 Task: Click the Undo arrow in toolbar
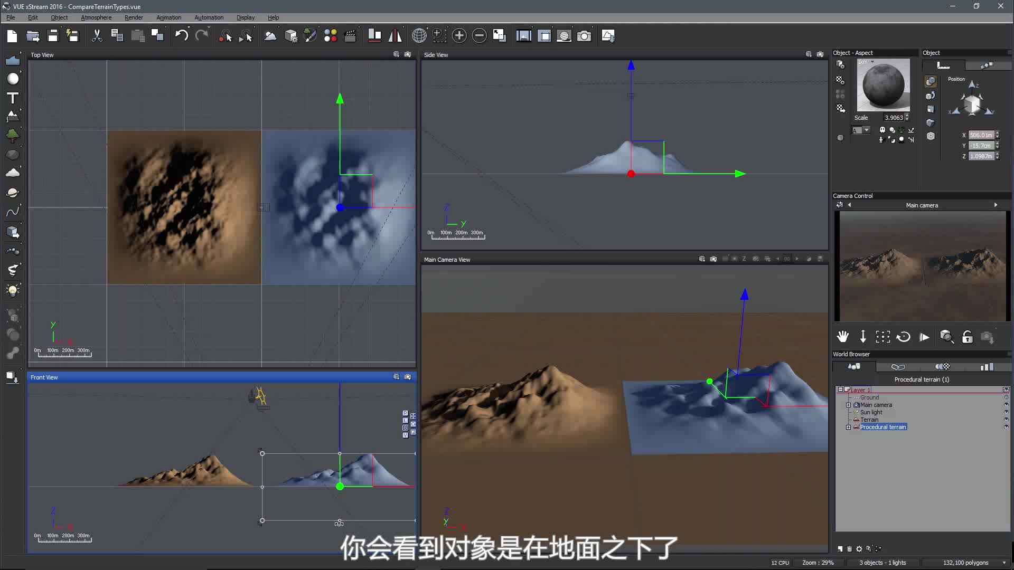tap(181, 36)
